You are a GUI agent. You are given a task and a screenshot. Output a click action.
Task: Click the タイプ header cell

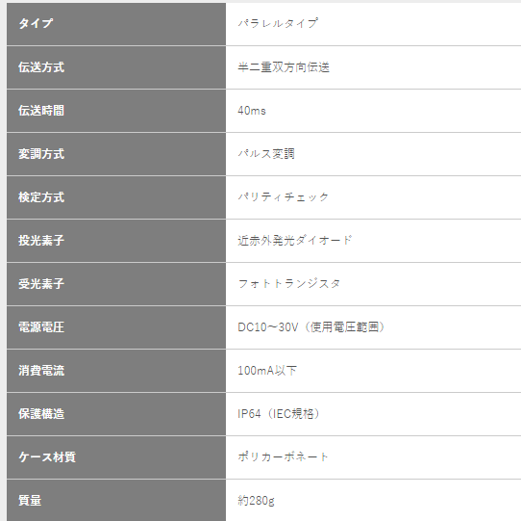click(116, 24)
